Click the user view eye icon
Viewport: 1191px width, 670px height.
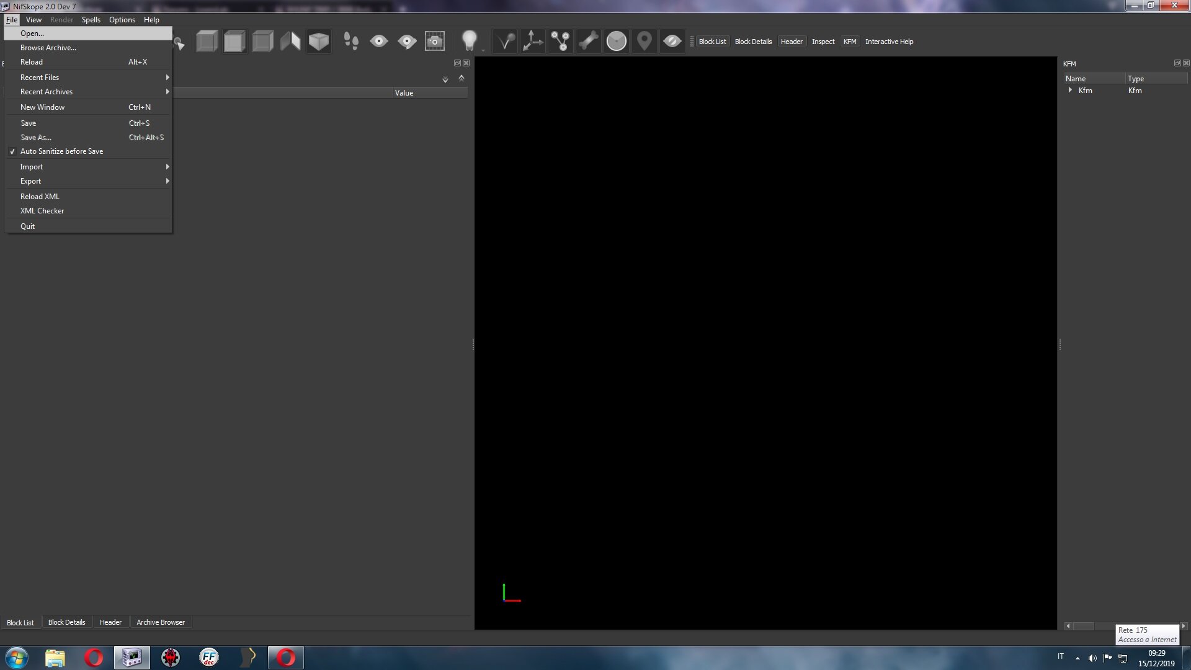tap(379, 42)
